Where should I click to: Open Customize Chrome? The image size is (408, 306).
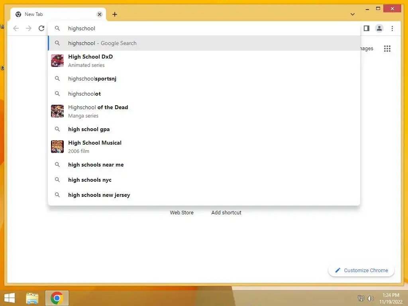[x=361, y=271]
